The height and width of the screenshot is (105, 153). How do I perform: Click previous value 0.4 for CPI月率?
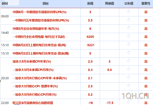point(90,70)
